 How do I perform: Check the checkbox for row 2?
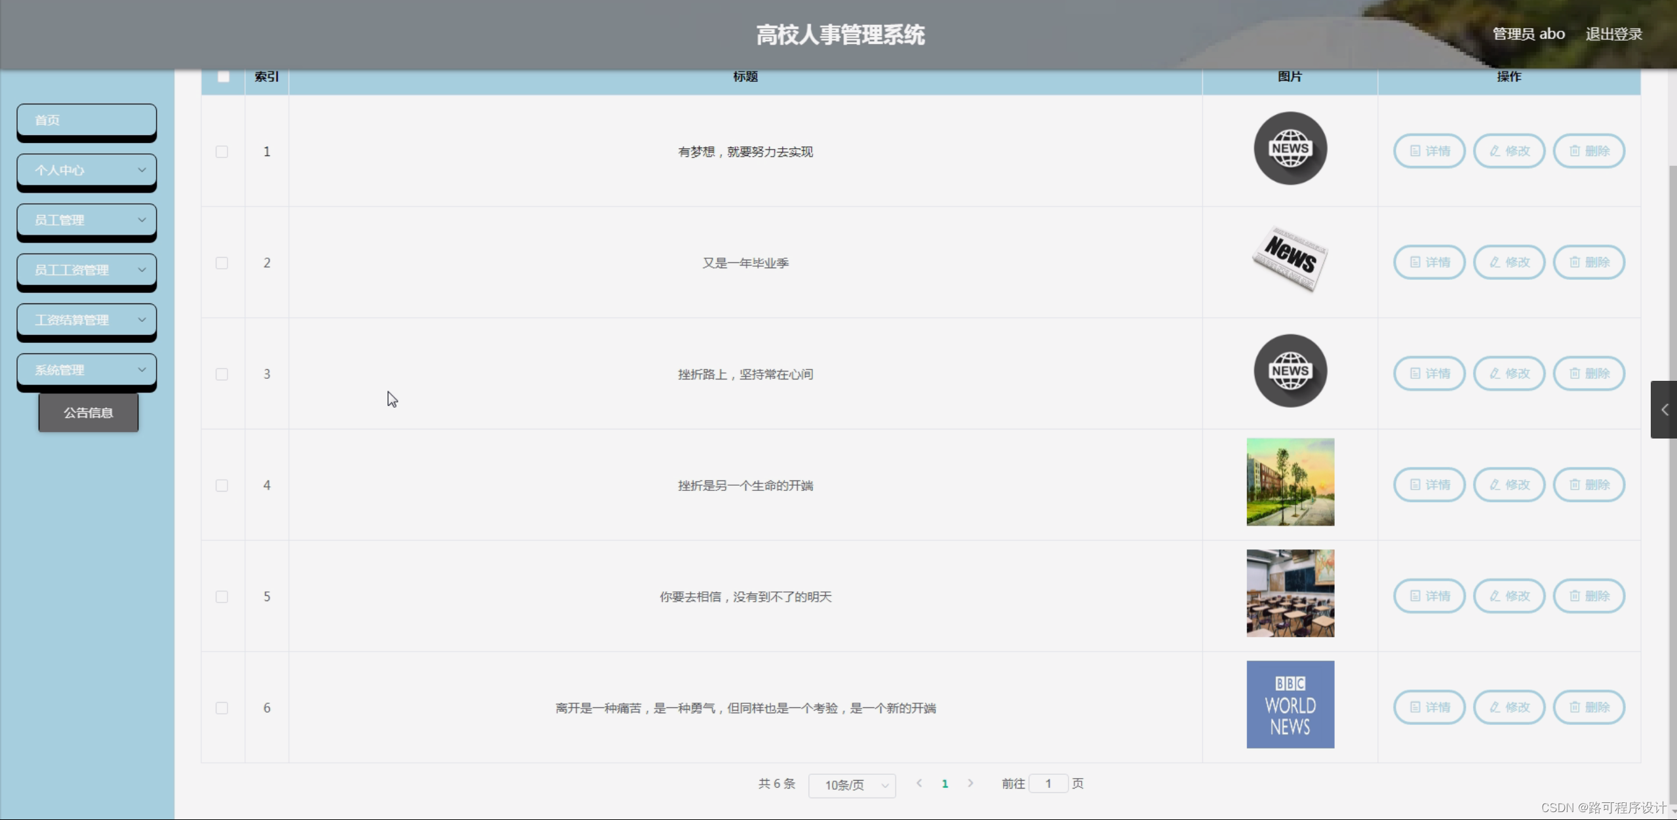point(222,263)
